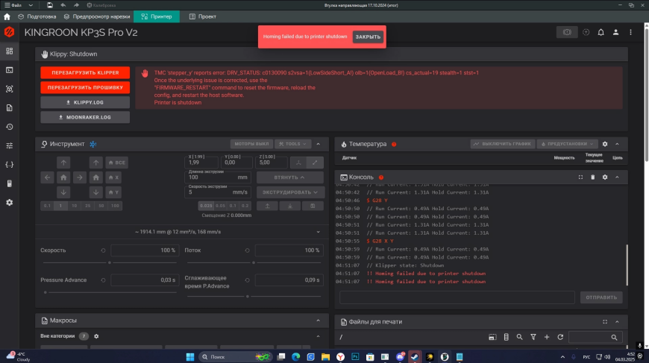Open the Configuration braces icon in sidebar

10,165
